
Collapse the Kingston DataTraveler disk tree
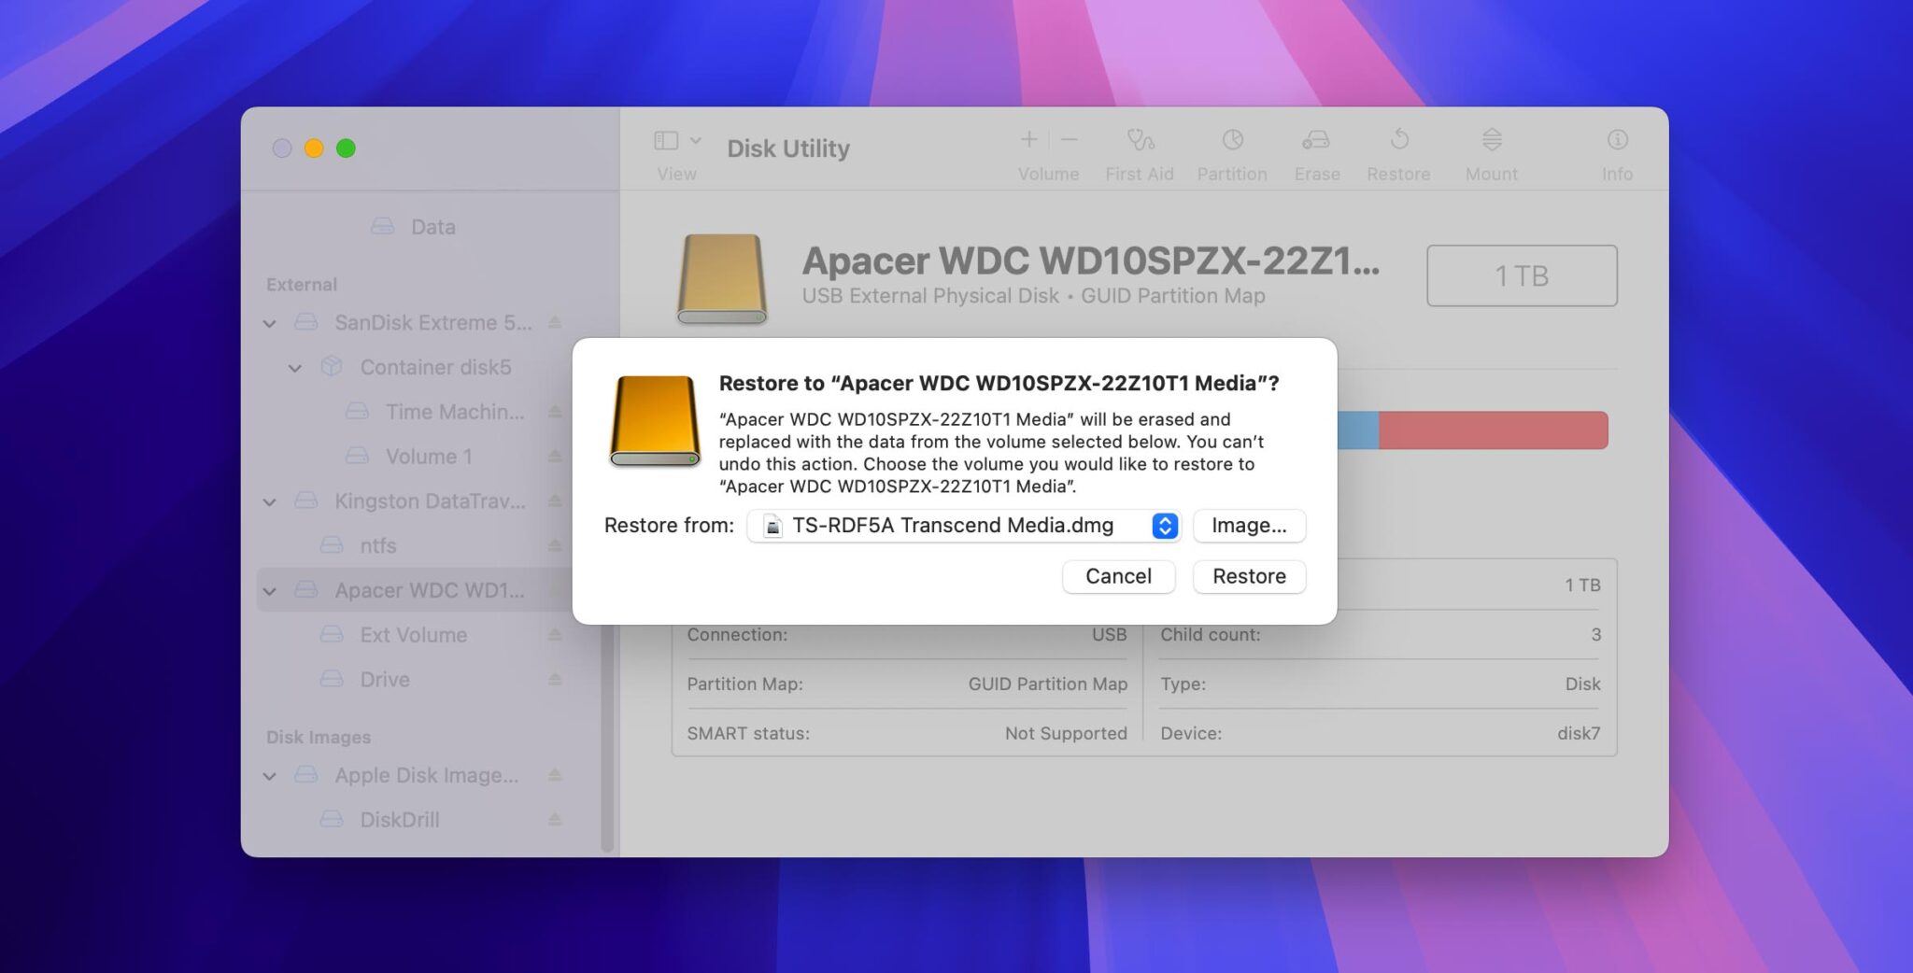coord(270,502)
